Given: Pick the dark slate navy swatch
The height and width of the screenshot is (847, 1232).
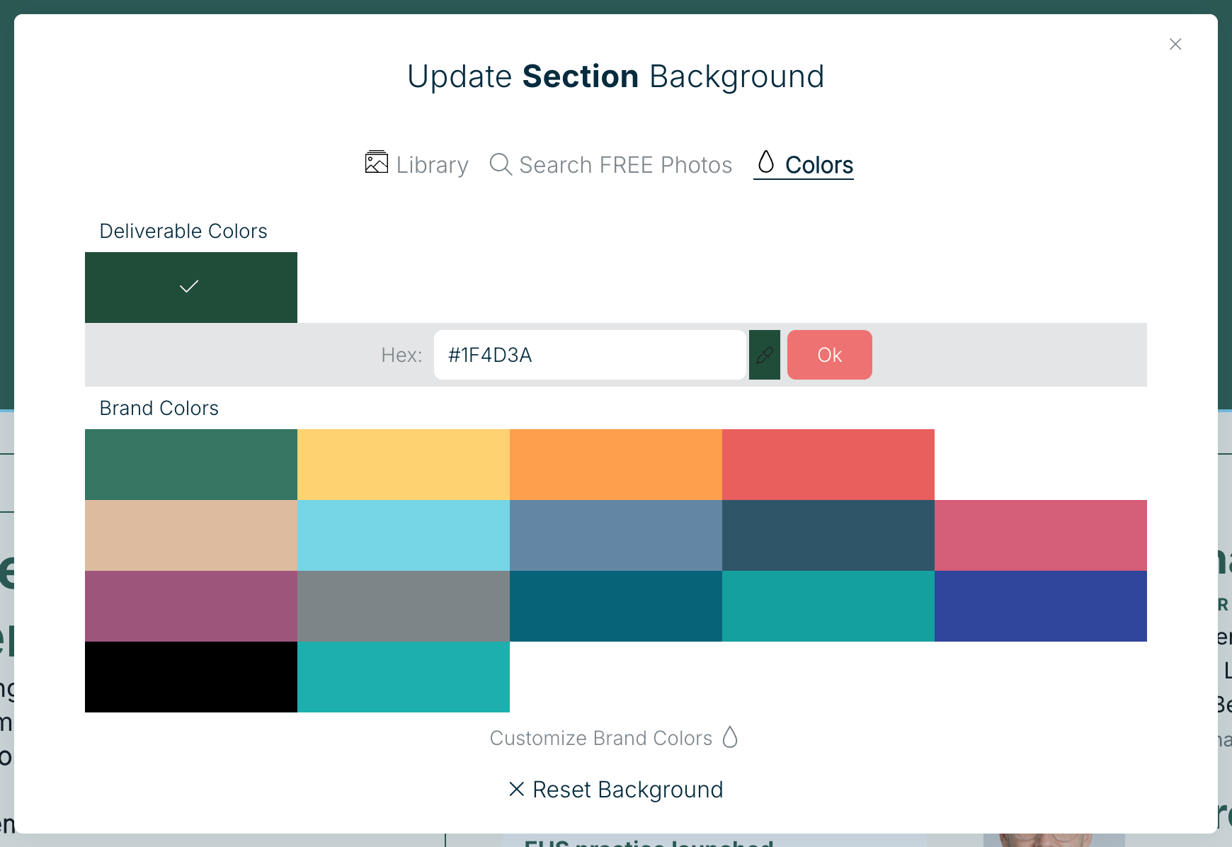Looking at the screenshot, I should coord(828,535).
